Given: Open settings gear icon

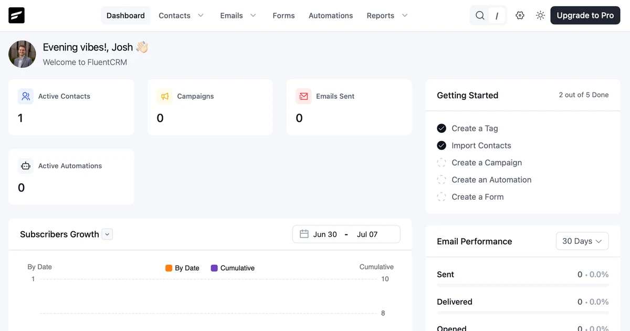Looking at the screenshot, I should pyautogui.click(x=520, y=16).
